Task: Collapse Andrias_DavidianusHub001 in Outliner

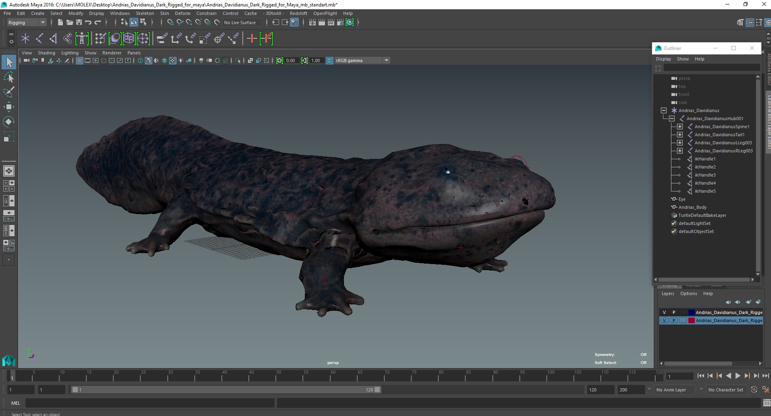Action: pyautogui.click(x=672, y=119)
